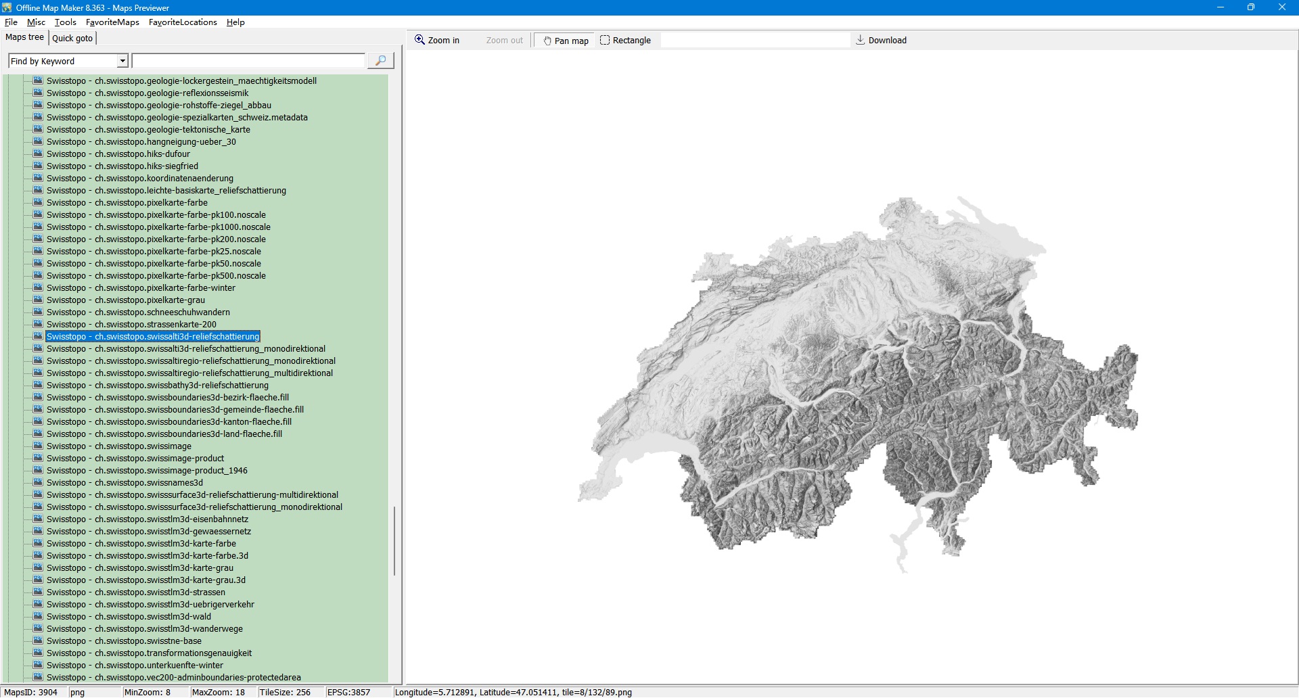The height and width of the screenshot is (698, 1299).
Task: Click the Zoom out button
Action: (504, 41)
